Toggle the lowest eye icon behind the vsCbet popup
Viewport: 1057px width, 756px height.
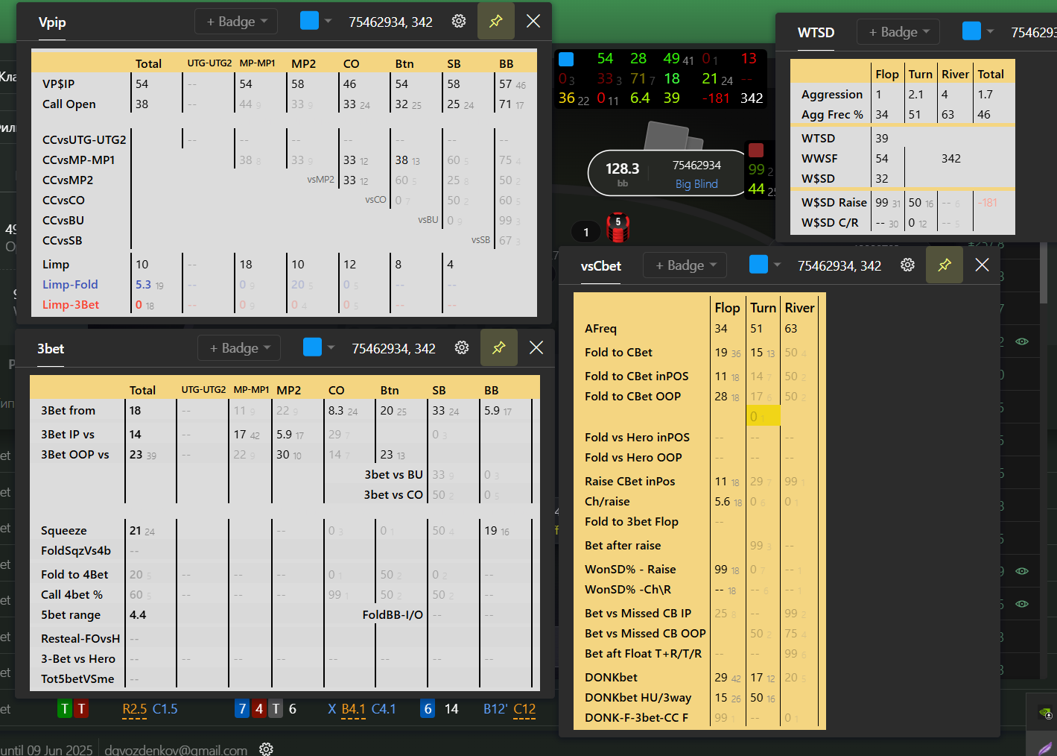pos(1022,604)
